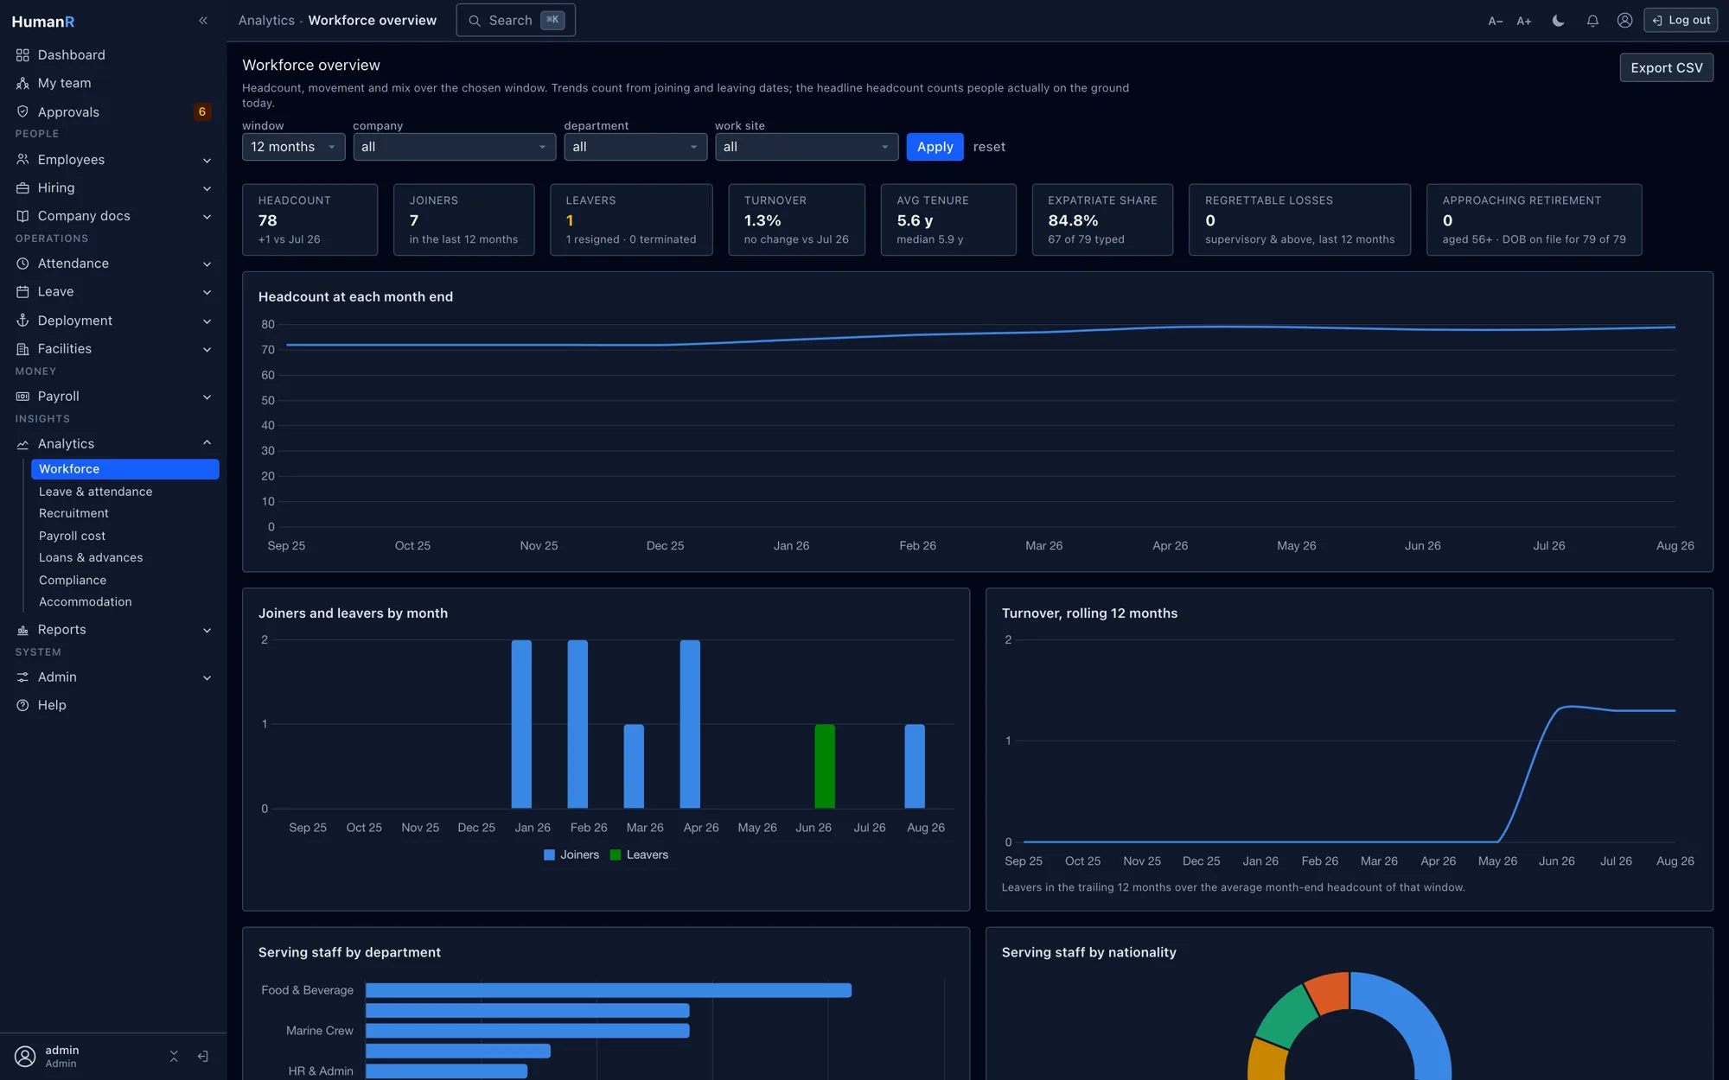The width and height of the screenshot is (1729, 1080).
Task: Click the Leave calendar icon
Action: (22, 292)
